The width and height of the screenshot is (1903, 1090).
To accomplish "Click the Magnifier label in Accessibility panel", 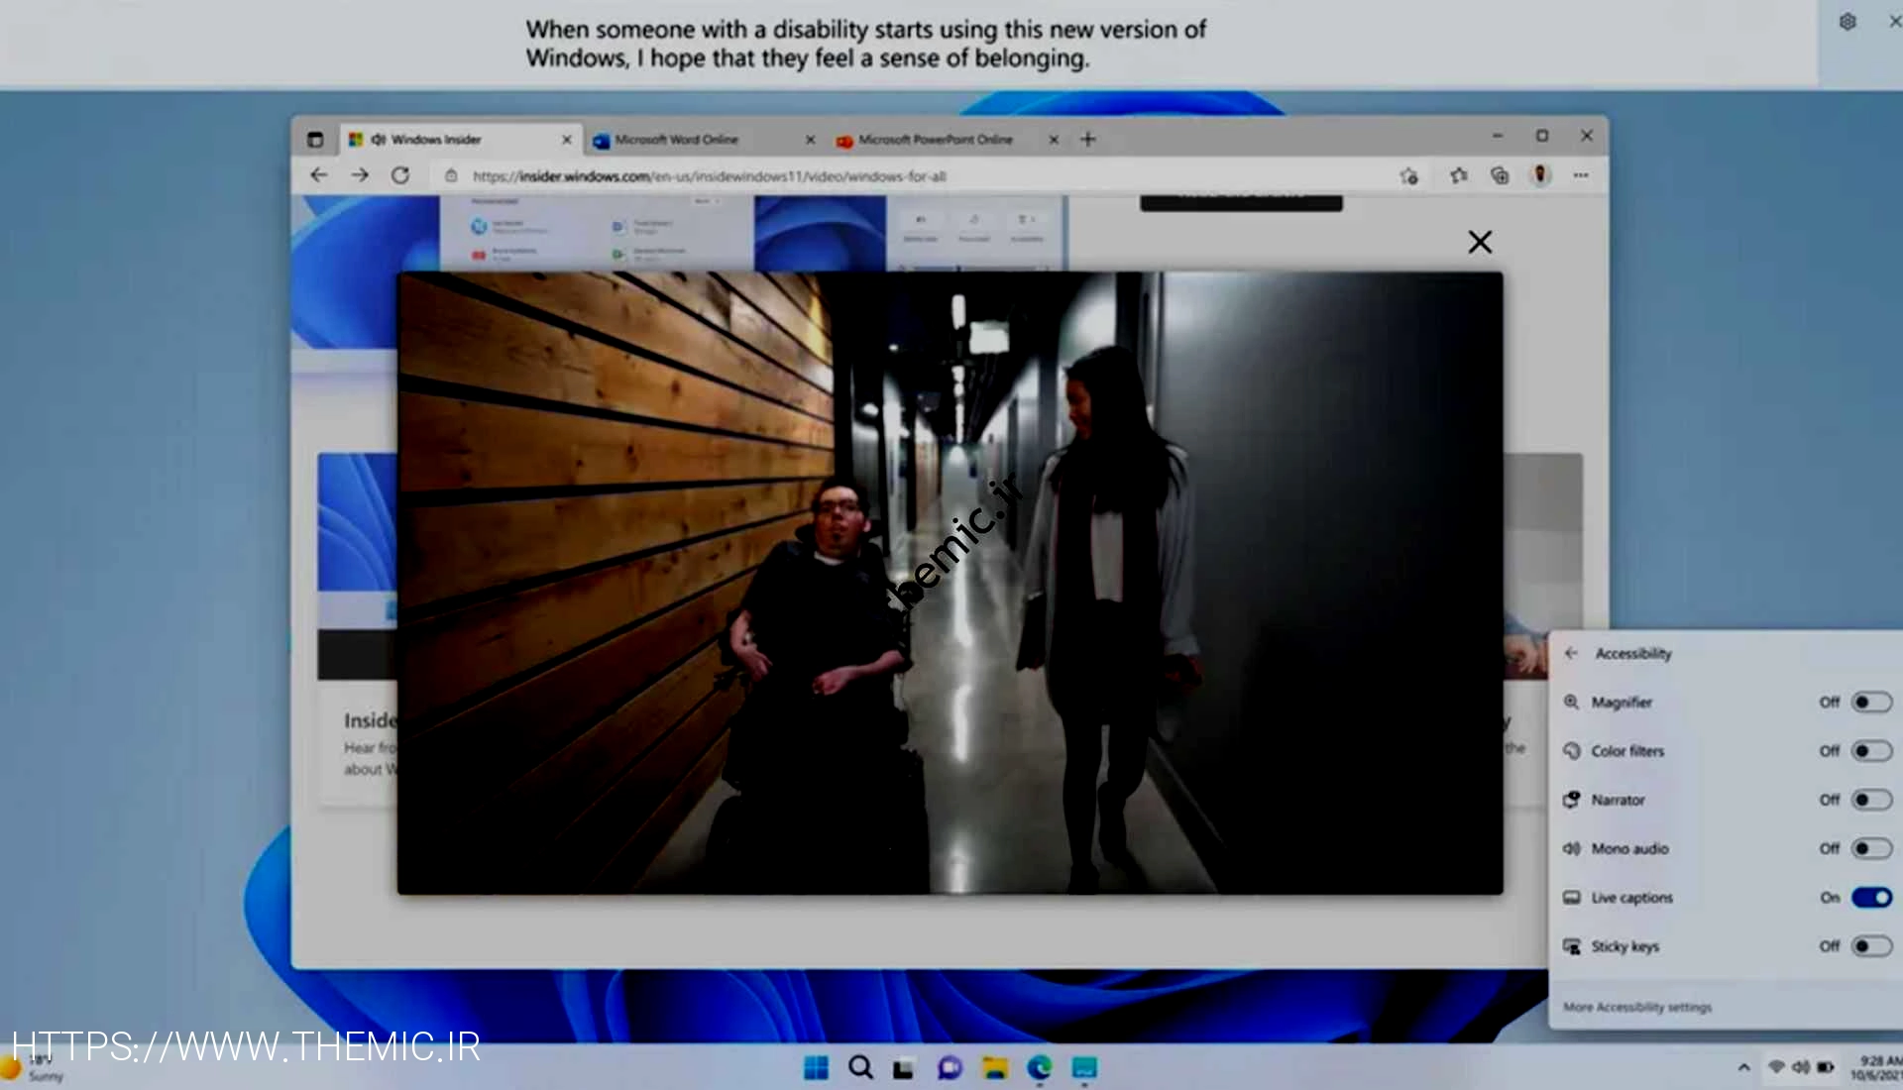I will tap(1622, 702).
